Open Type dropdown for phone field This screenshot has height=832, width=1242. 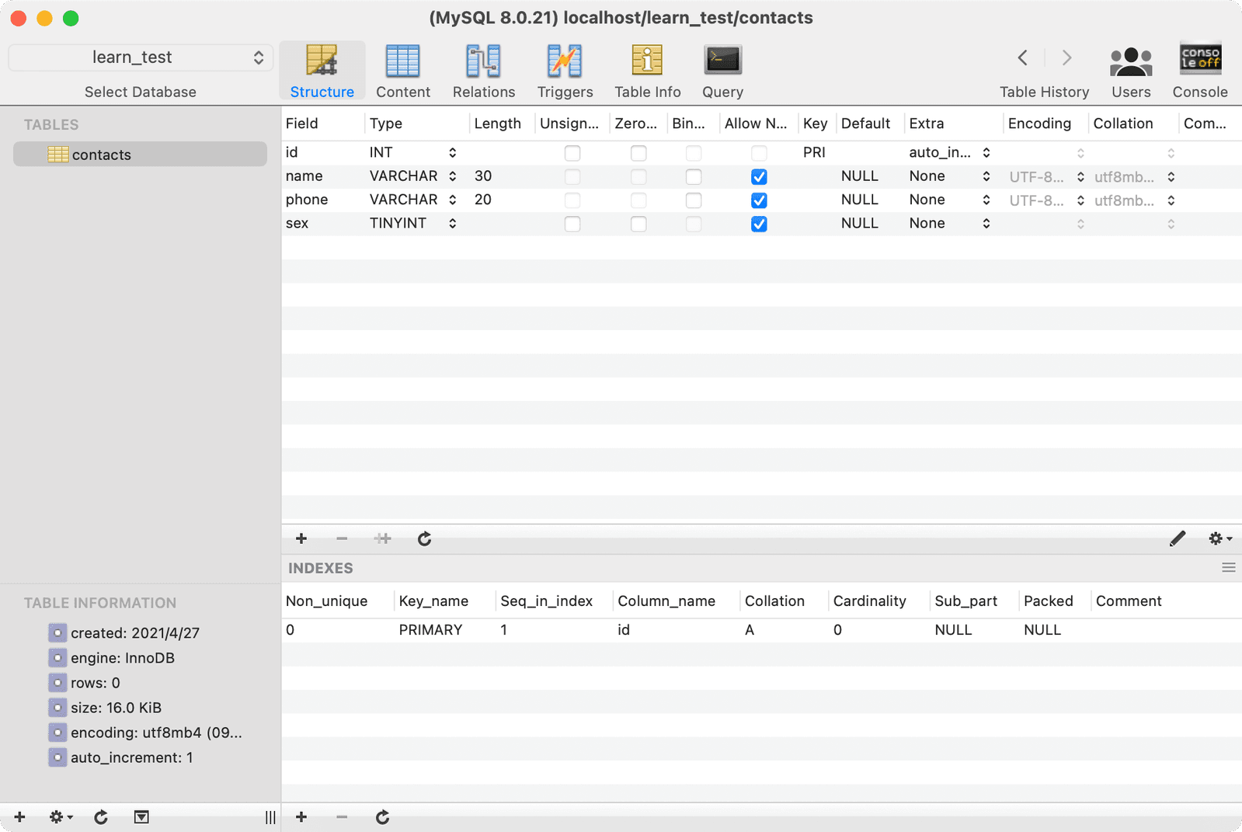[x=452, y=200]
